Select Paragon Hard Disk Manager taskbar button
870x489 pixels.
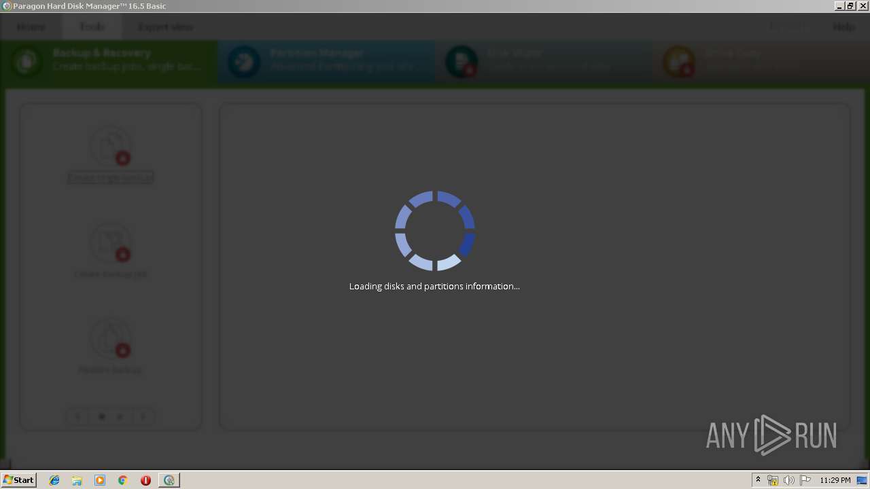169,480
